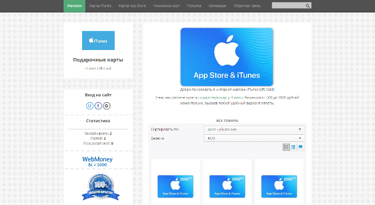
Task: Open the Магазин nav tab
Action: tap(74, 6)
